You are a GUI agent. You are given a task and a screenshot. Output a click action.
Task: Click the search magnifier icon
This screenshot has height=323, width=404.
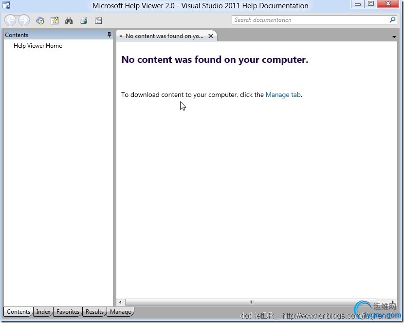[392, 19]
